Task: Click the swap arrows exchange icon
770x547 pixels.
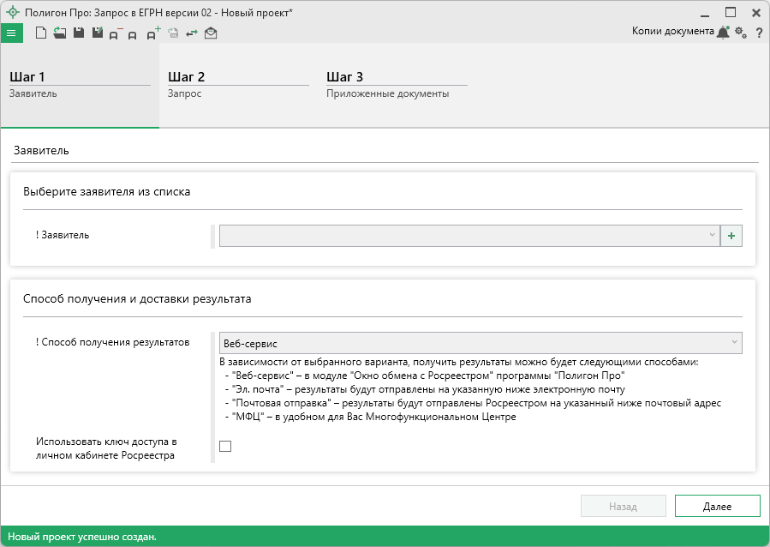Action: (x=192, y=33)
